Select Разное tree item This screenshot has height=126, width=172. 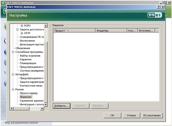(19, 89)
